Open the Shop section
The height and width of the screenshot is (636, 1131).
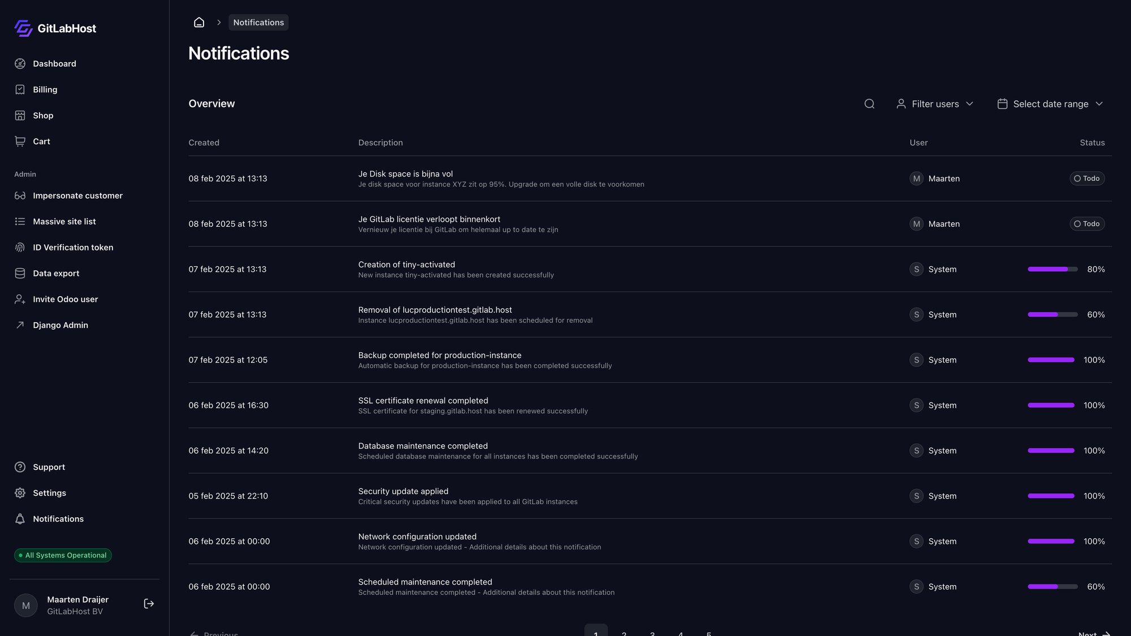(43, 115)
